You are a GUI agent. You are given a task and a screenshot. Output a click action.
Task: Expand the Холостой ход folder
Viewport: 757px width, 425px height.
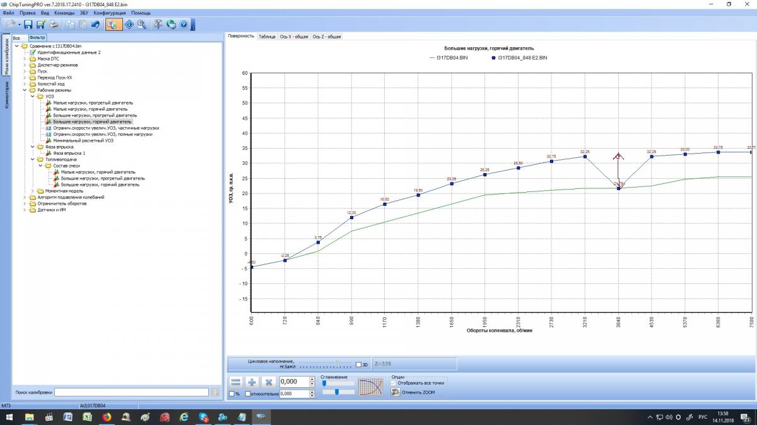point(25,84)
